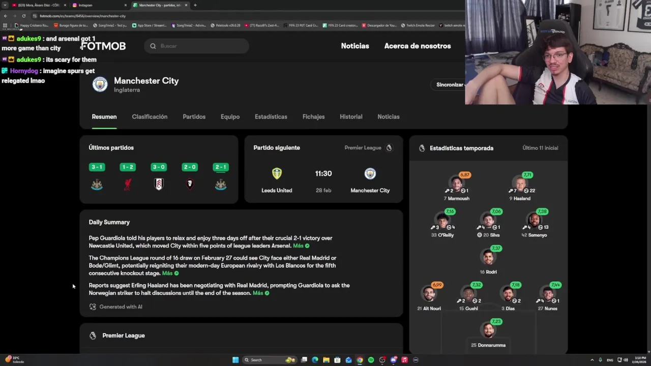Image resolution: width=651 pixels, height=366 pixels.
Task: Switch to the Equipo tab
Action: (x=230, y=117)
